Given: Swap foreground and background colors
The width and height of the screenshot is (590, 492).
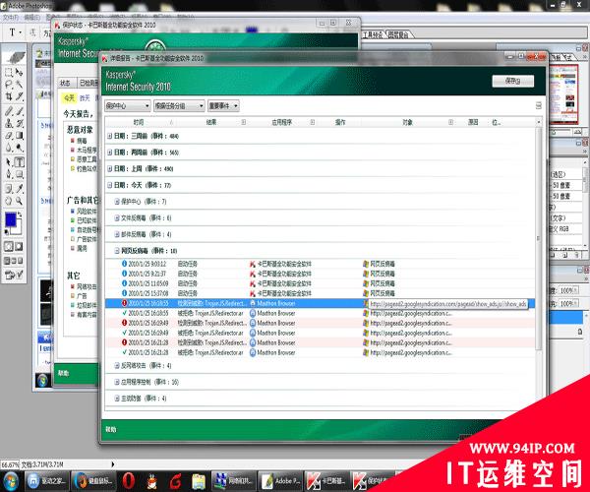Looking at the screenshot, I should click(20, 215).
